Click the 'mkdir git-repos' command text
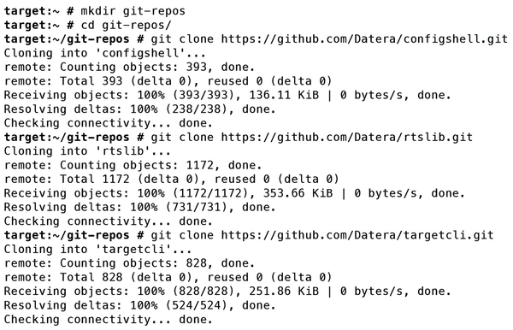This screenshot has height=330, width=513. coord(133,11)
